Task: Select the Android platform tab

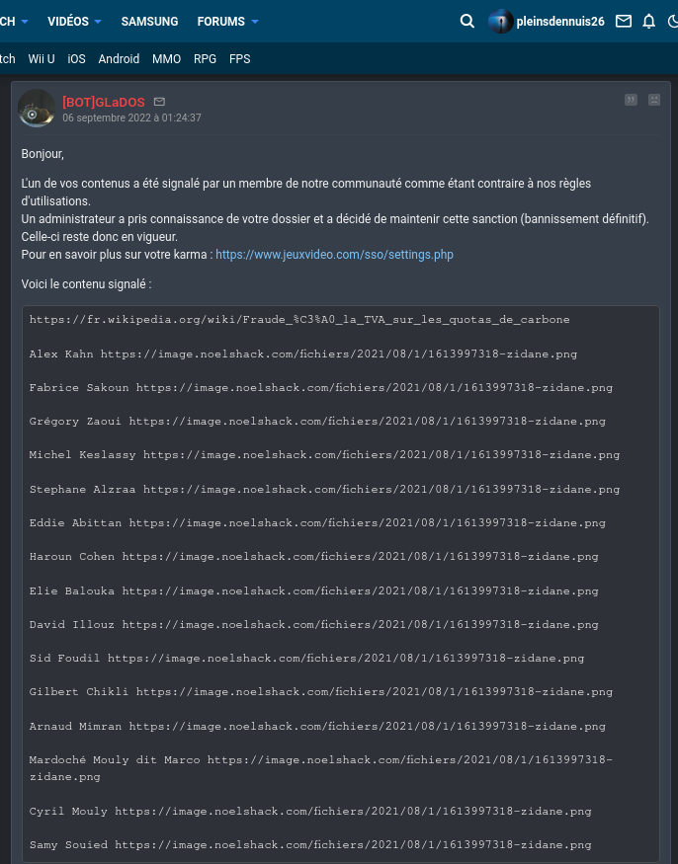Action: coord(119,59)
